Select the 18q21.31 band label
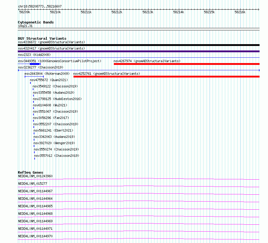268x243 pixels. (25, 26)
